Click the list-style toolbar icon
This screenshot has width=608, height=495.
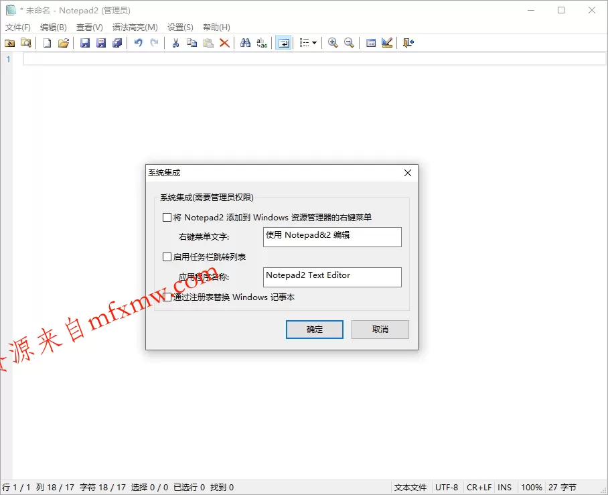[305, 43]
